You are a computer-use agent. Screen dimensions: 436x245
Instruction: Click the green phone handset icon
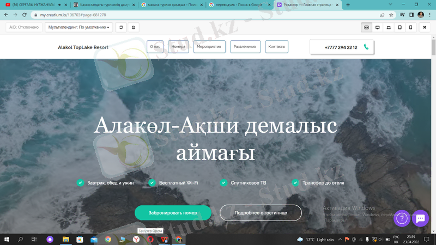point(366,47)
